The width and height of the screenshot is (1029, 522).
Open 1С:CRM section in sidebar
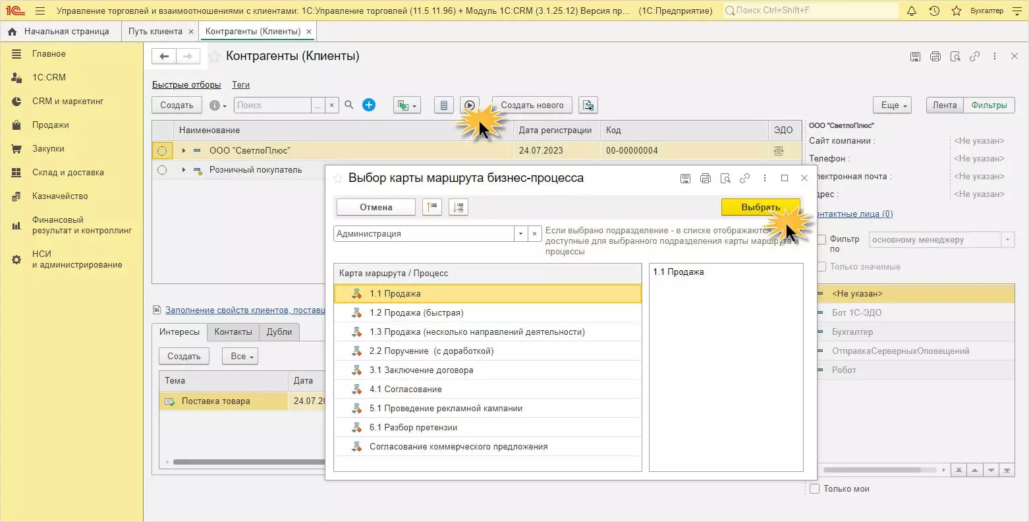point(49,78)
